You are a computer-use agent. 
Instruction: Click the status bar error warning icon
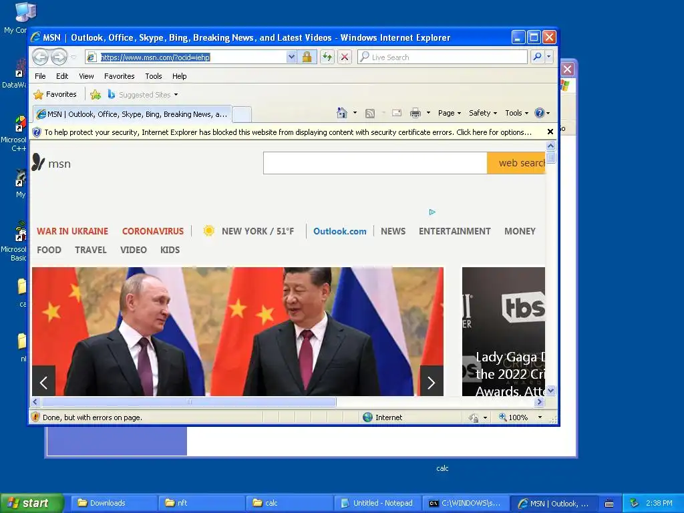point(36,417)
